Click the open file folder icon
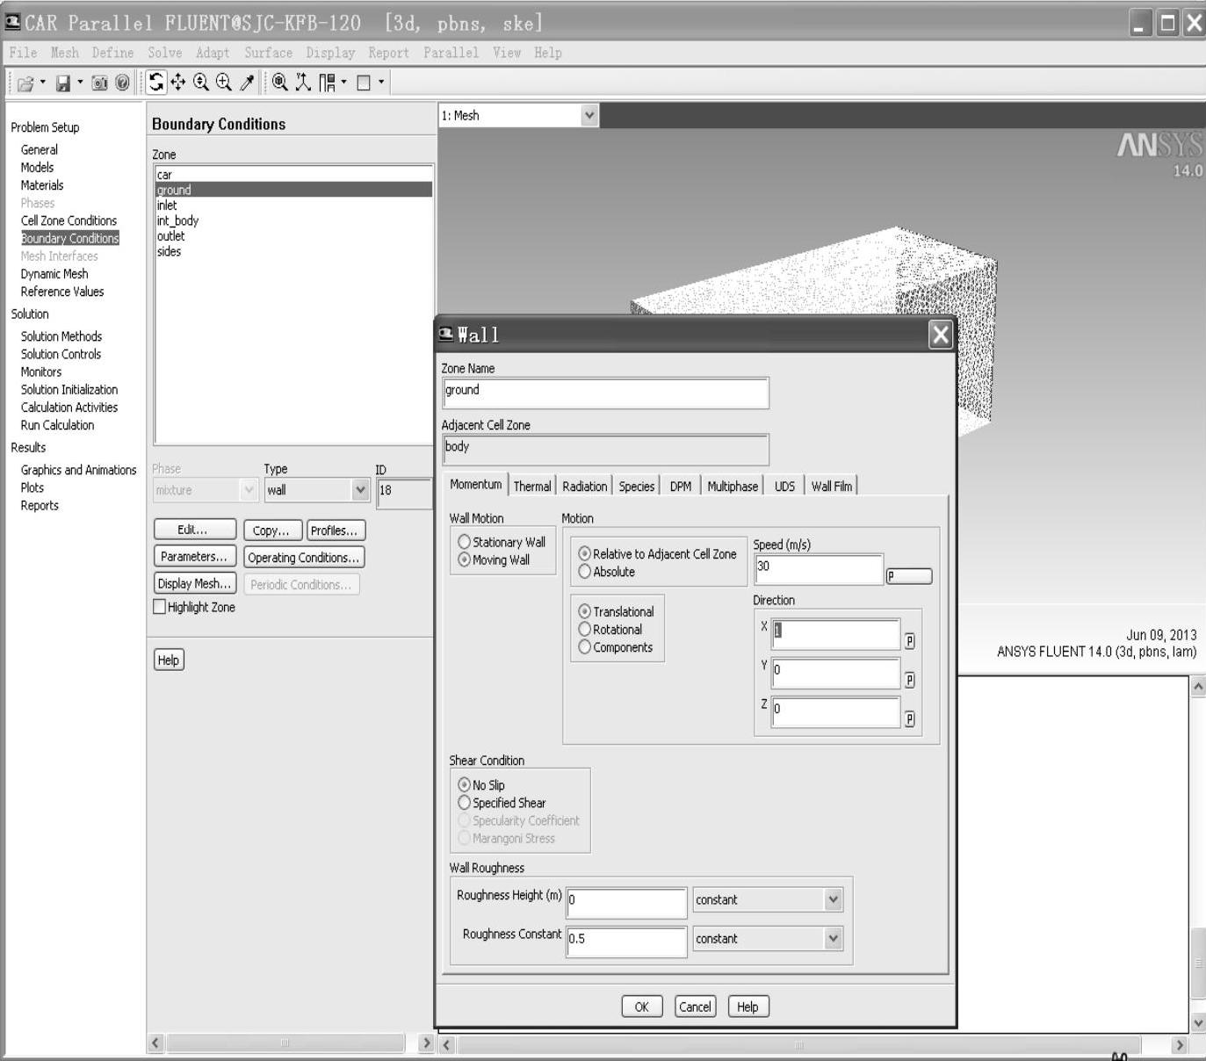The image size is (1206, 1061). [25, 83]
